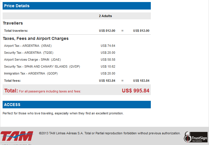This screenshot has height=145, width=209.
Task: Click the TAM Linhas Aéreas copyright notice
Action: [x=110, y=133]
